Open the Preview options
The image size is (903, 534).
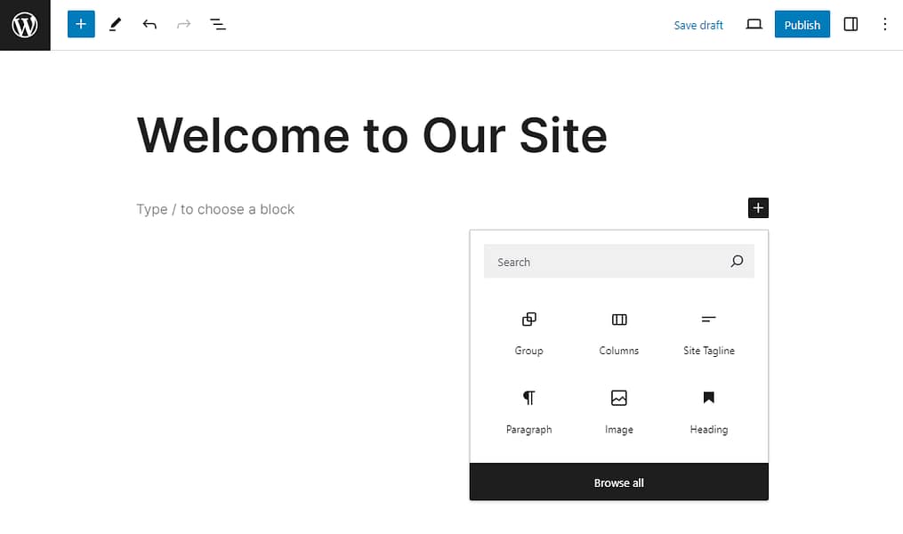[x=754, y=24]
